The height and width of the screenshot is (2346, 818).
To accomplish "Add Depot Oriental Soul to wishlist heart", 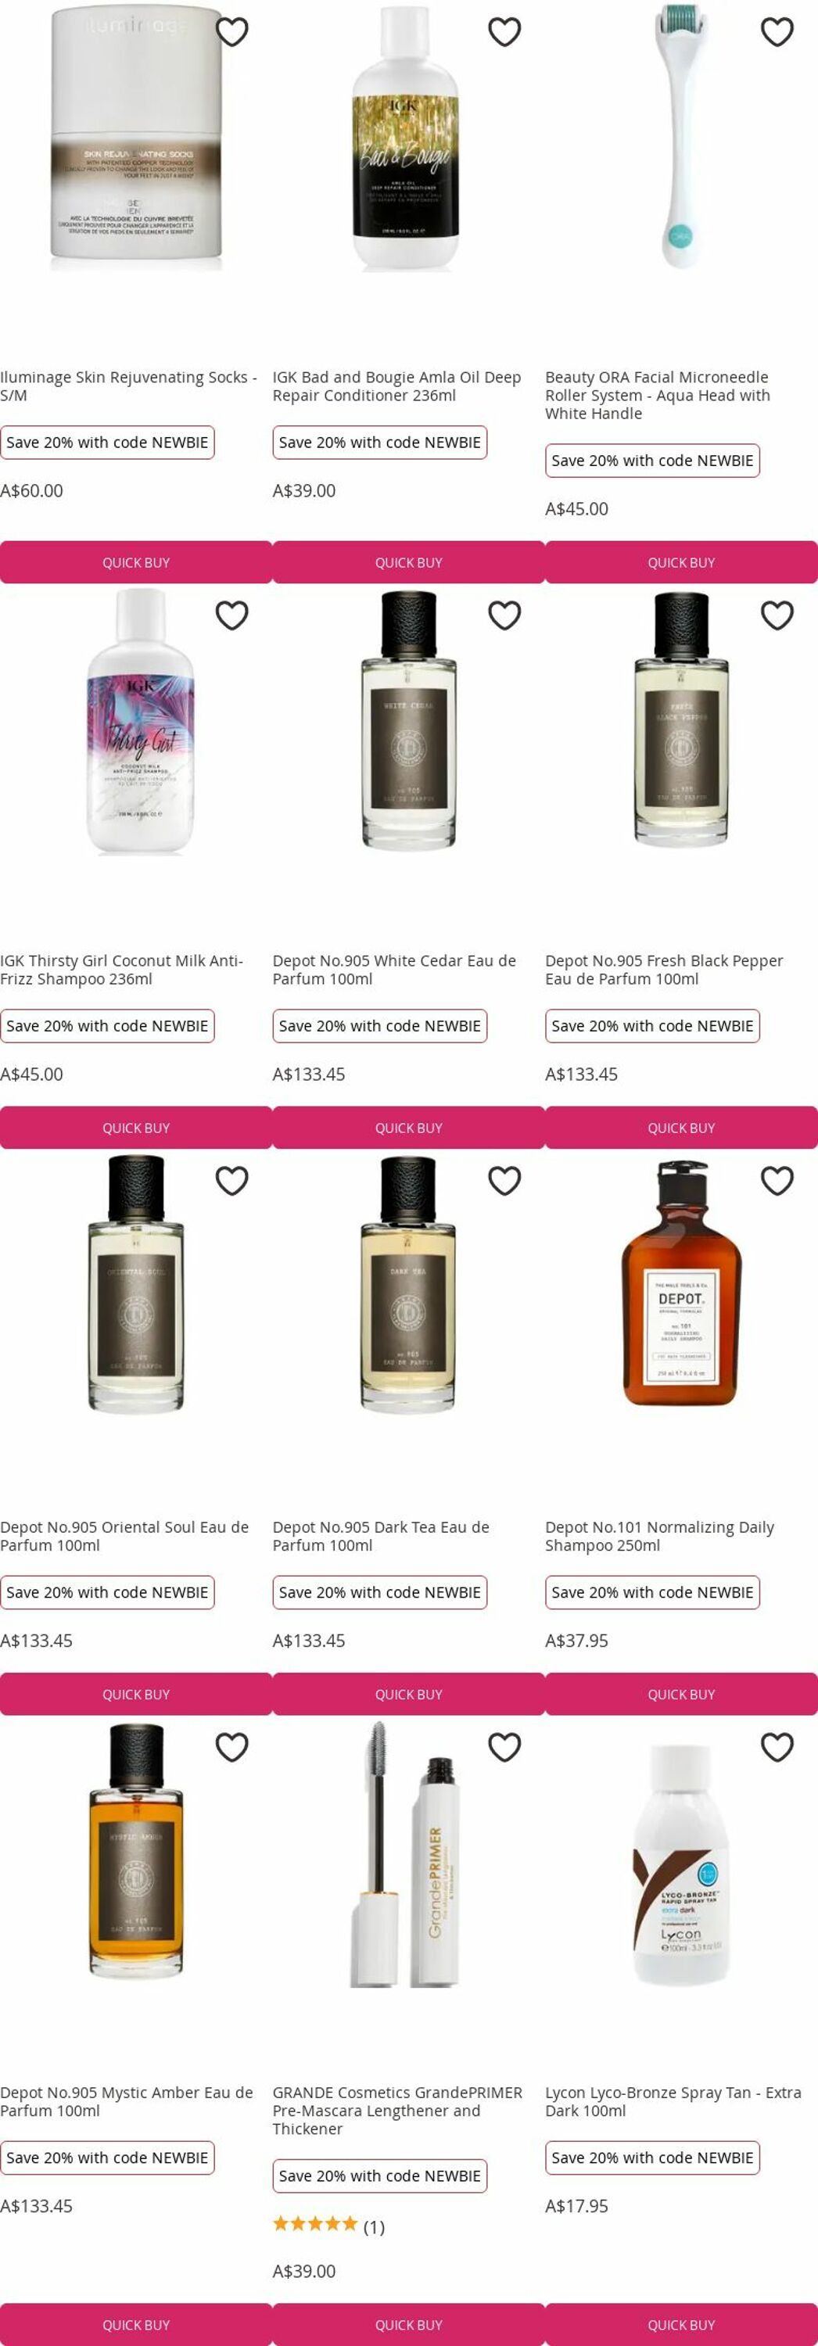I will click(x=231, y=1181).
